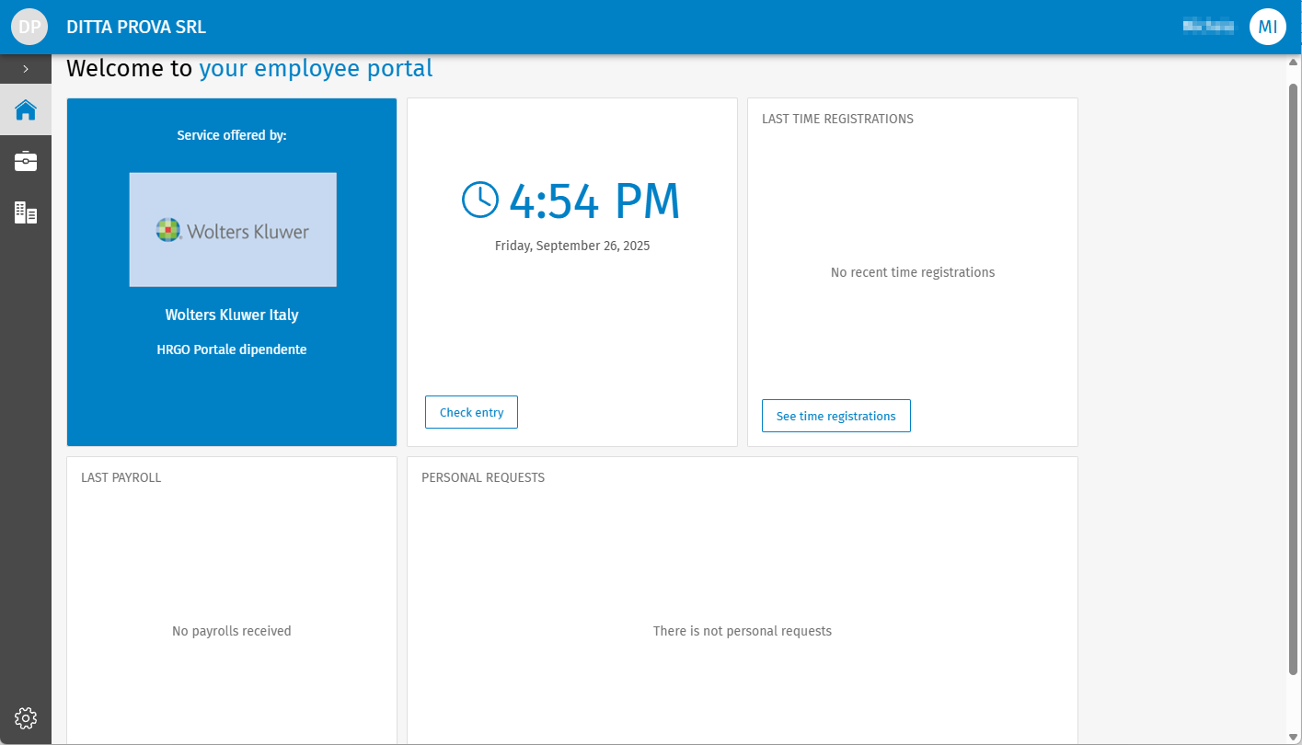Open the company building icon in sidebar
Image resolution: width=1302 pixels, height=745 pixels.
pyautogui.click(x=26, y=212)
